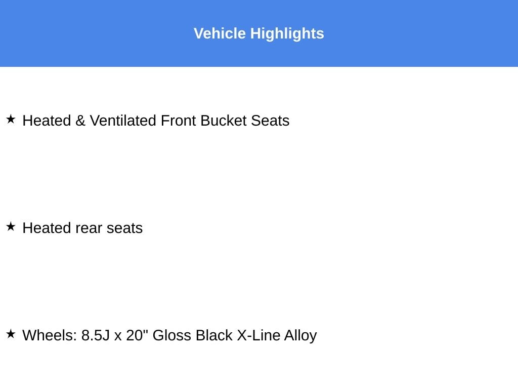Tap the star icon before the Wheels line
This screenshot has width=518, height=389.
coord(11,334)
